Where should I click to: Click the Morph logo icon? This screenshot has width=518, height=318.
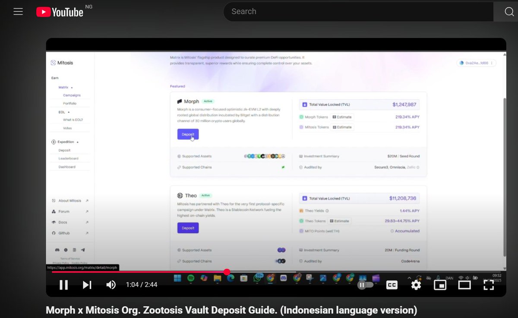tap(180, 102)
